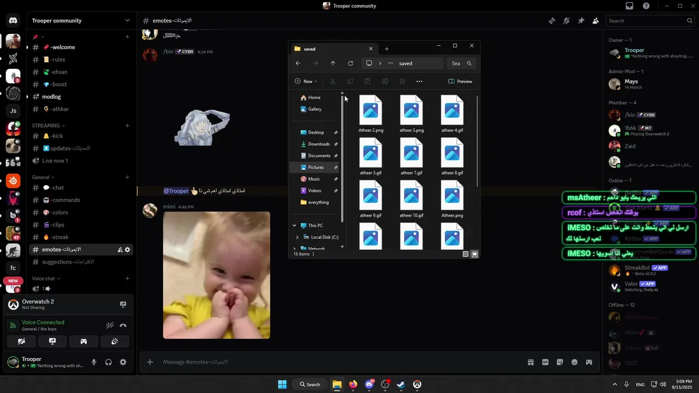699x393 pixels.
Task: Toggle camera in voice panel
Action: coord(21,341)
